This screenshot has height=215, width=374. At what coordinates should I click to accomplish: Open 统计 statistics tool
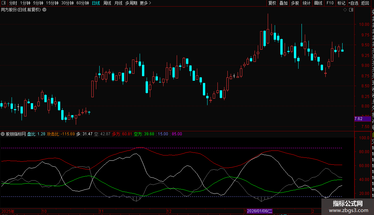coord(306,3)
